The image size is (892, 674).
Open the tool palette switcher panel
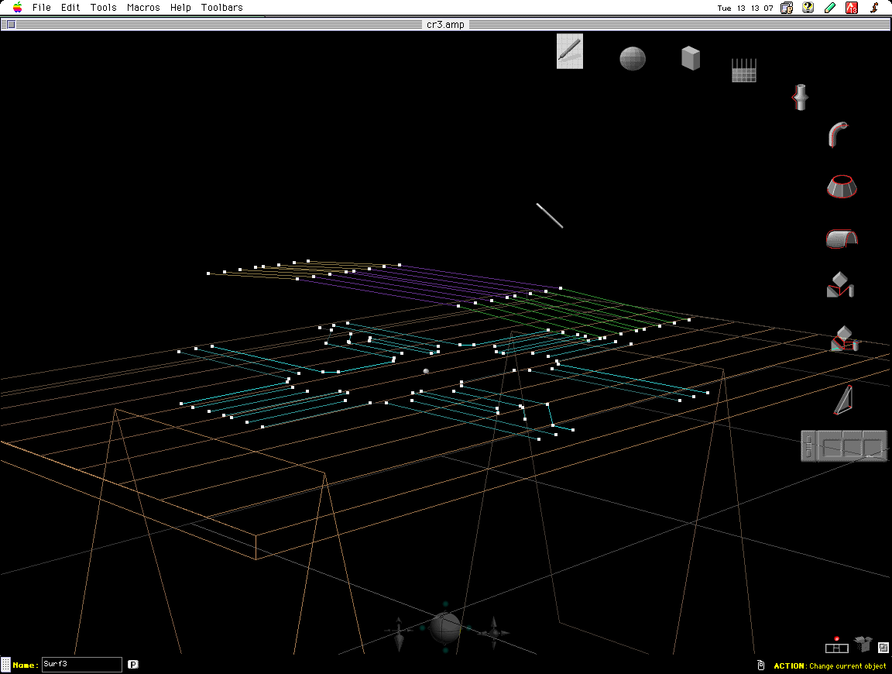pyautogui.click(x=844, y=446)
